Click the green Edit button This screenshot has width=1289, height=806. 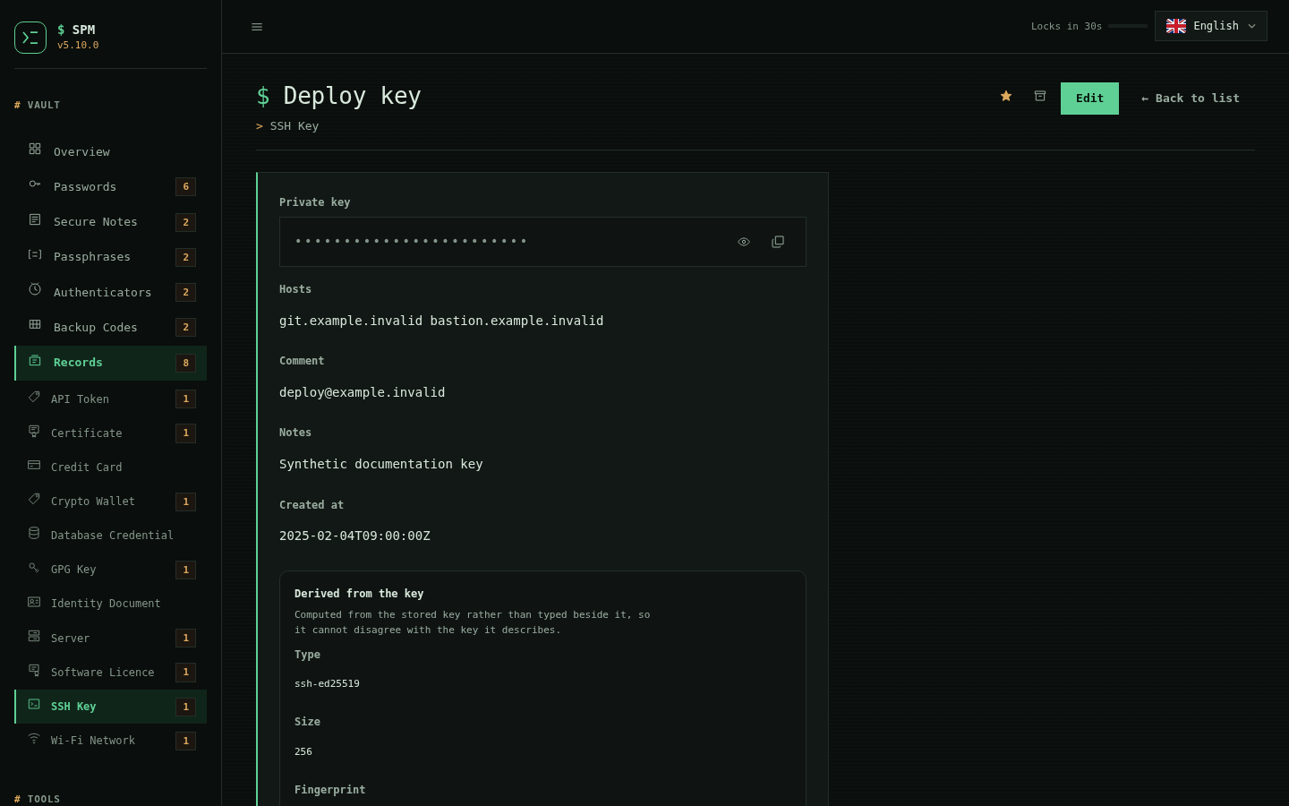pos(1089,99)
